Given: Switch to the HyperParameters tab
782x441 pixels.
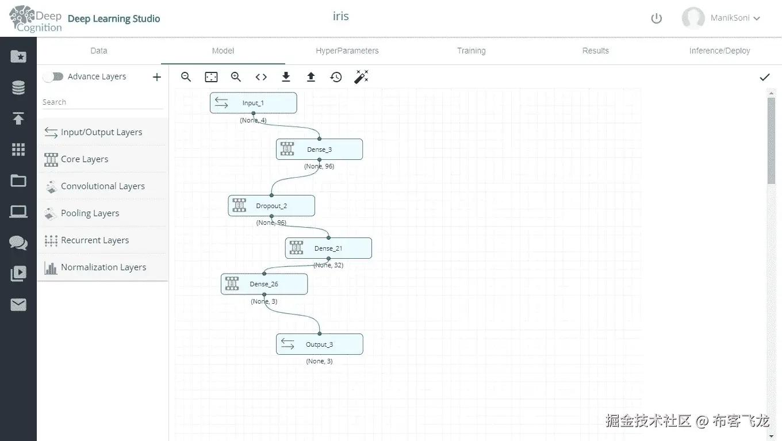Looking at the screenshot, I should tap(347, 51).
